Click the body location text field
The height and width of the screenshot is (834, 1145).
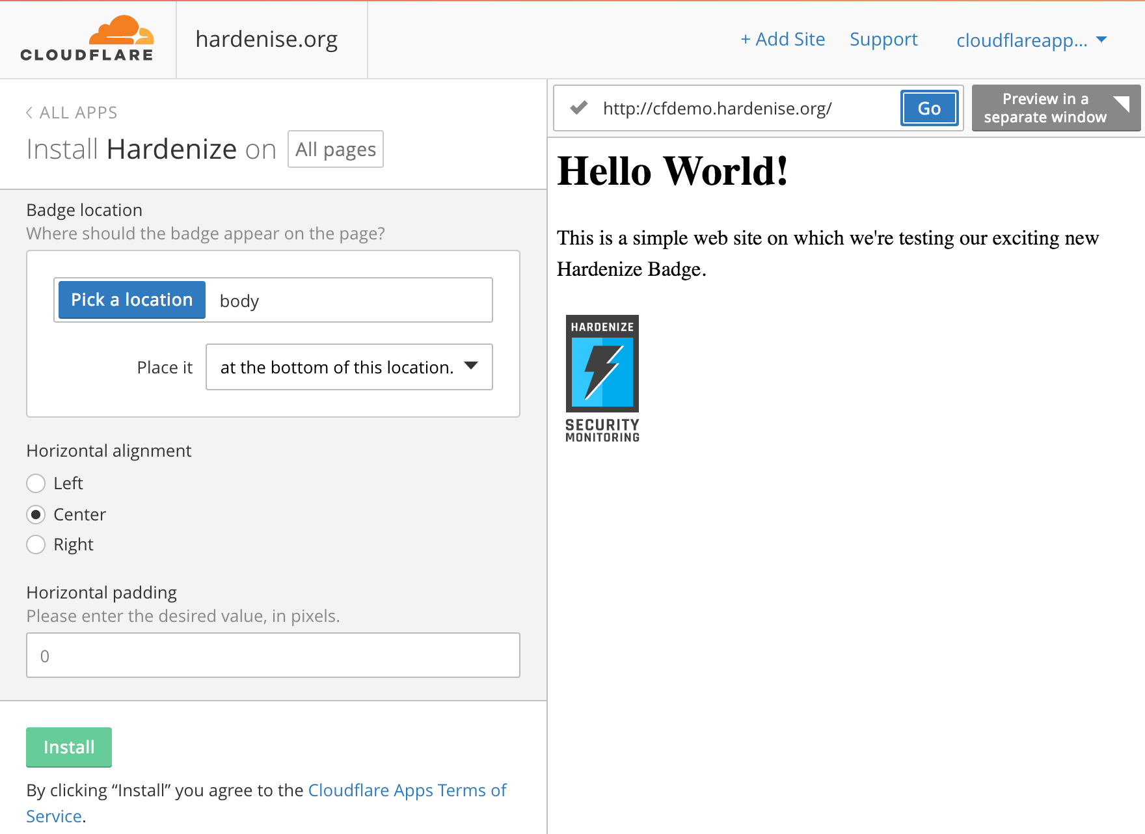click(349, 300)
